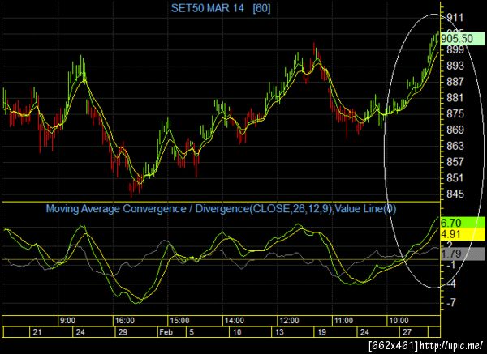
Task: Click date 10 on the date axis
Action: (x=237, y=332)
